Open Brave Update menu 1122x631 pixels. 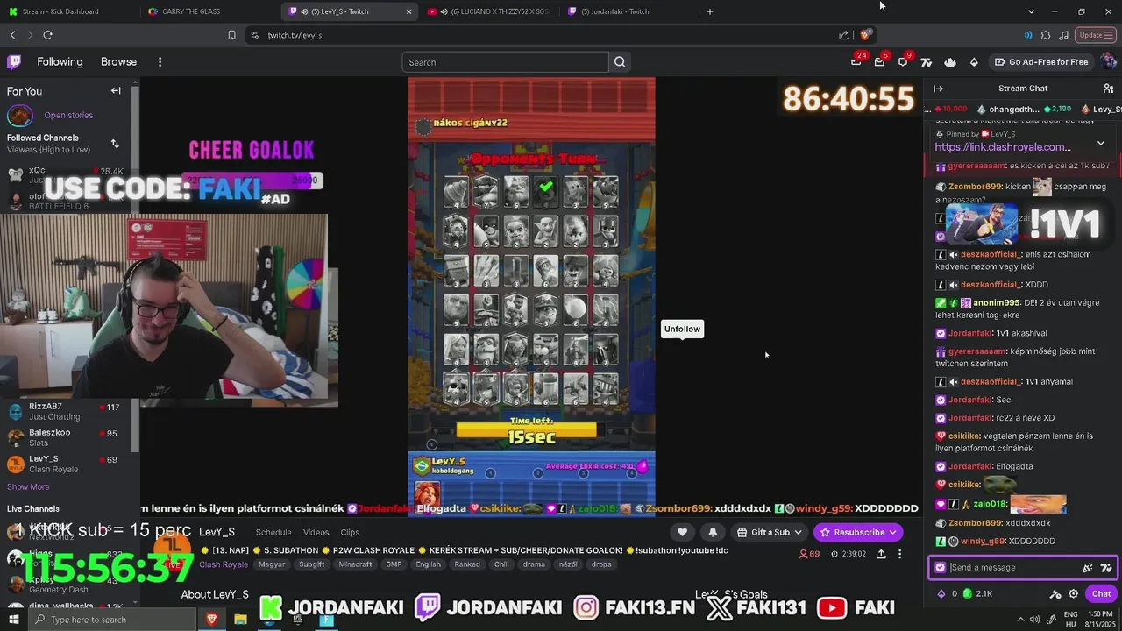click(1095, 35)
